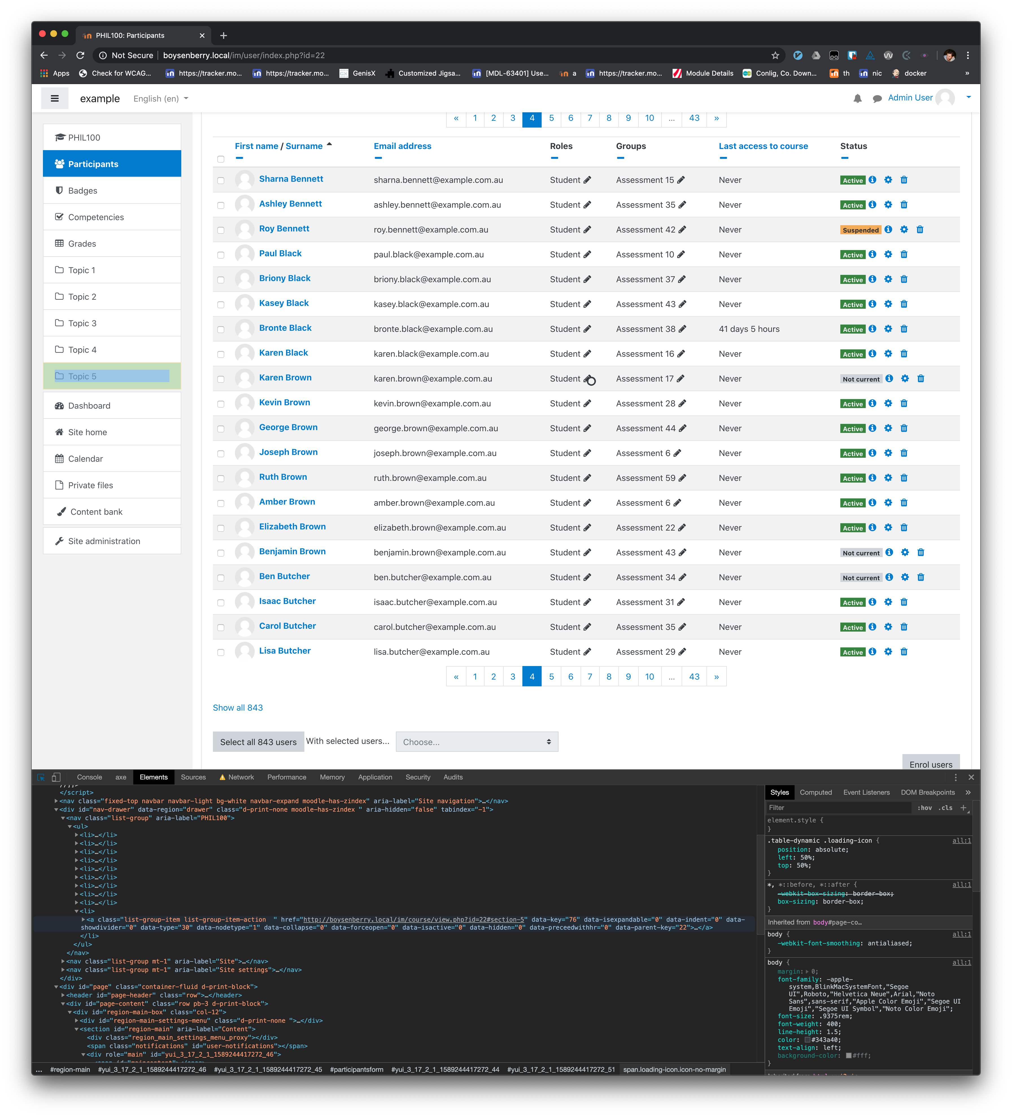Toggle the DevTools device toolbar icon
Image resolution: width=1012 pixels, height=1117 pixels.
(x=56, y=777)
